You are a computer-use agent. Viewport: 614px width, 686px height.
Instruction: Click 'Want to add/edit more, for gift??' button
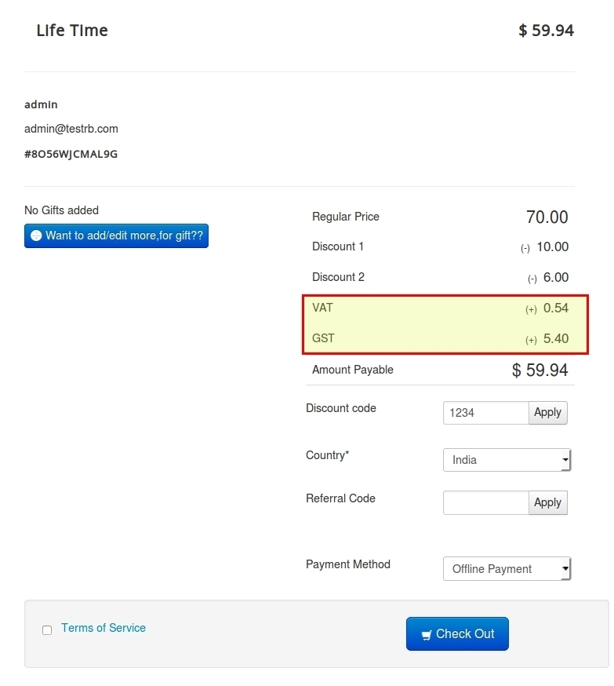(116, 235)
